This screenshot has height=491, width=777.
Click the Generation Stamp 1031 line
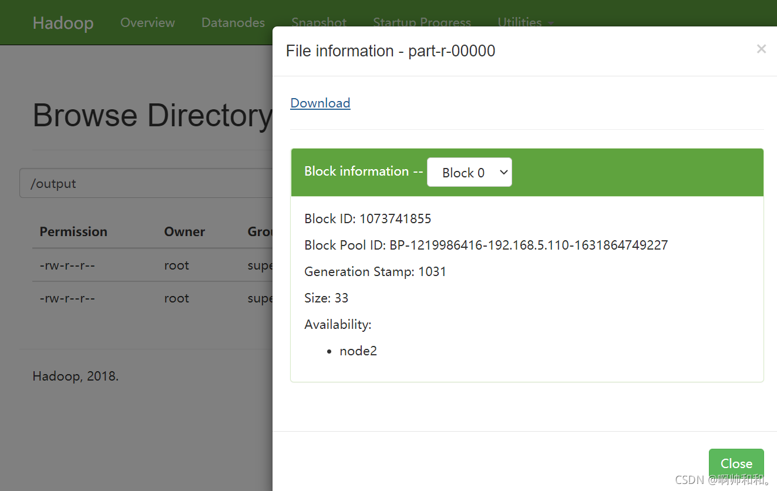point(375,272)
